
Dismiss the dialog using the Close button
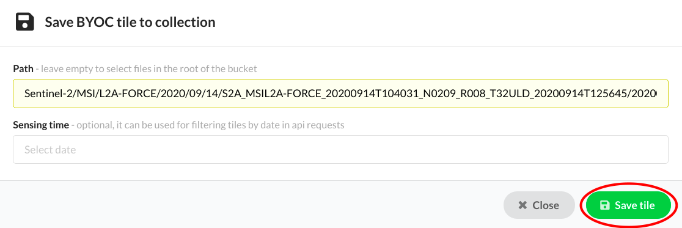pos(539,205)
